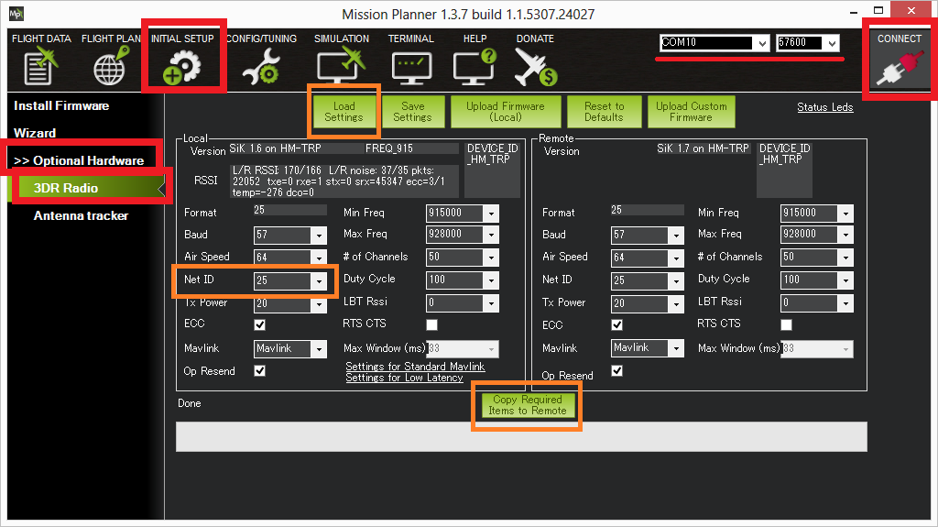
Task: Click the Load Settings button
Action: point(344,112)
